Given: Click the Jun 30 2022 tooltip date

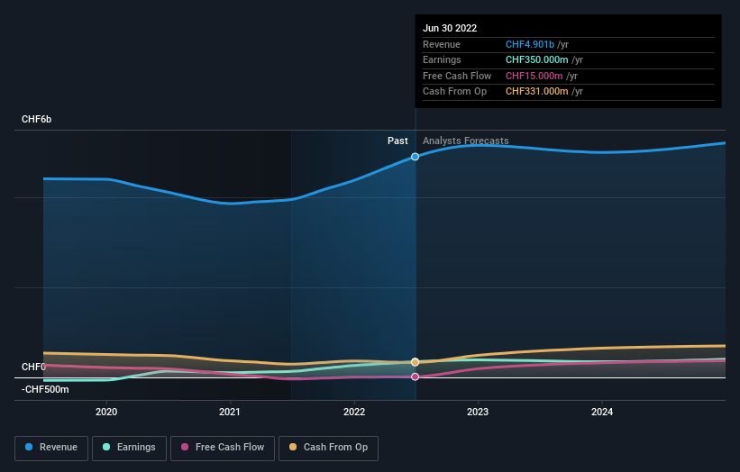Looking at the screenshot, I should (450, 28).
